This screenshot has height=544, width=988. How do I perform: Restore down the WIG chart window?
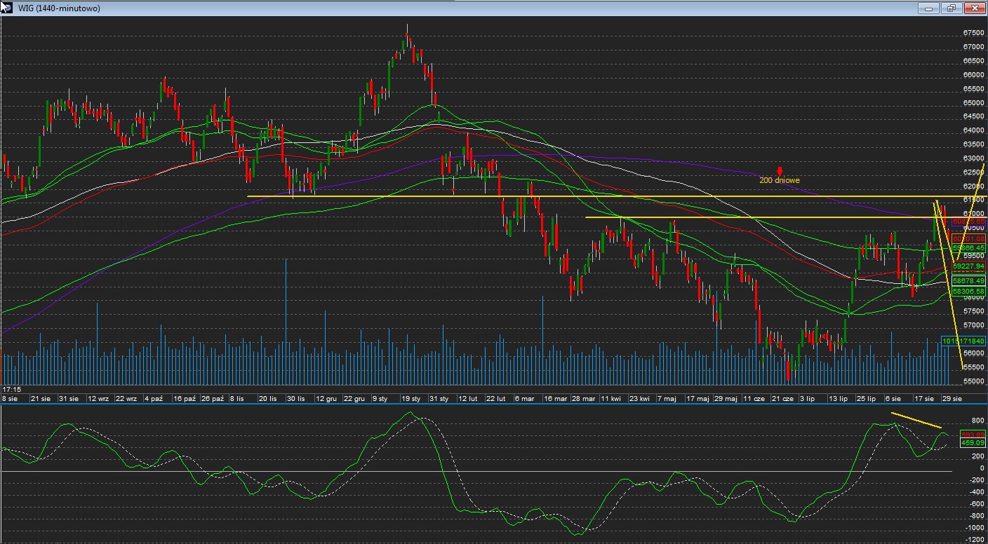click(x=951, y=8)
